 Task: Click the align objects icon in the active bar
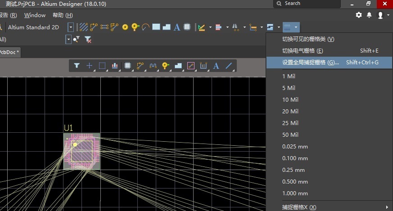click(115, 66)
